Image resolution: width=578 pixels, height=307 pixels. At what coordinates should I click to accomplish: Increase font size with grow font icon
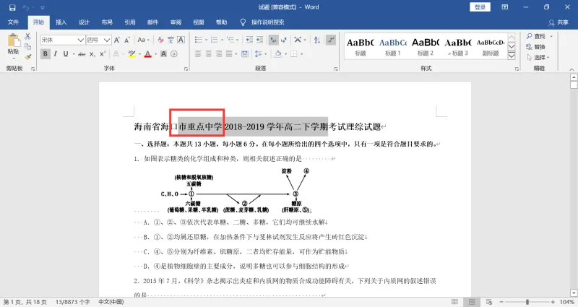pyautogui.click(x=117, y=40)
